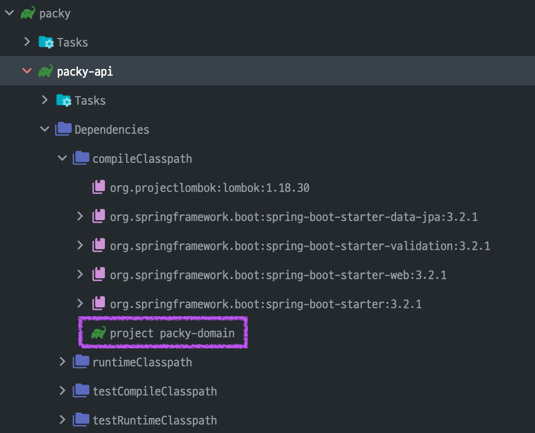The height and width of the screenshot is (433, 535).
Task: Select the compileClasspath label
Action: pos(142,159)
